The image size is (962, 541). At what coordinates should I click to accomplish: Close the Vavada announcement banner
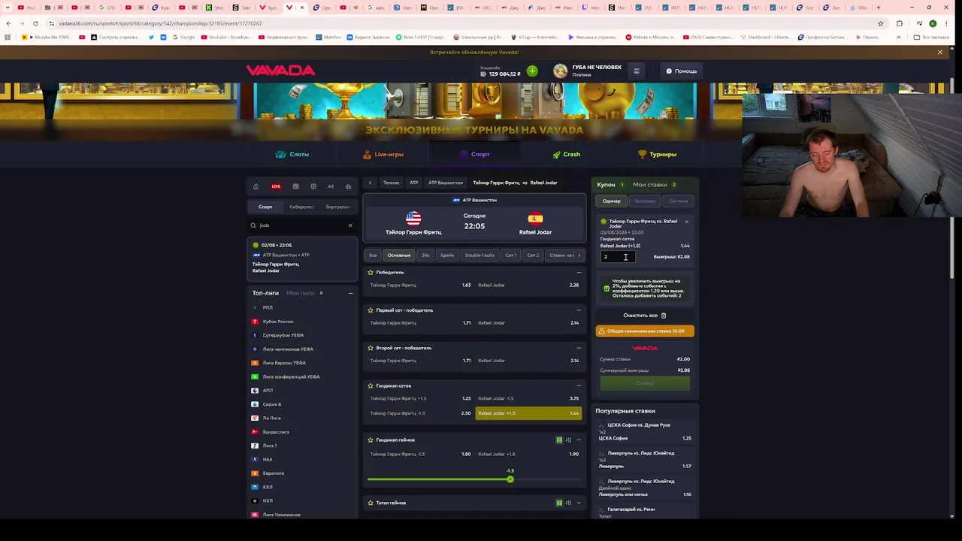(939, 53)
